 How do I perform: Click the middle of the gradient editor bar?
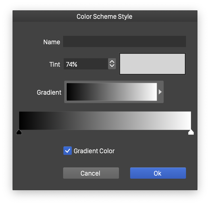coord(105,120)
